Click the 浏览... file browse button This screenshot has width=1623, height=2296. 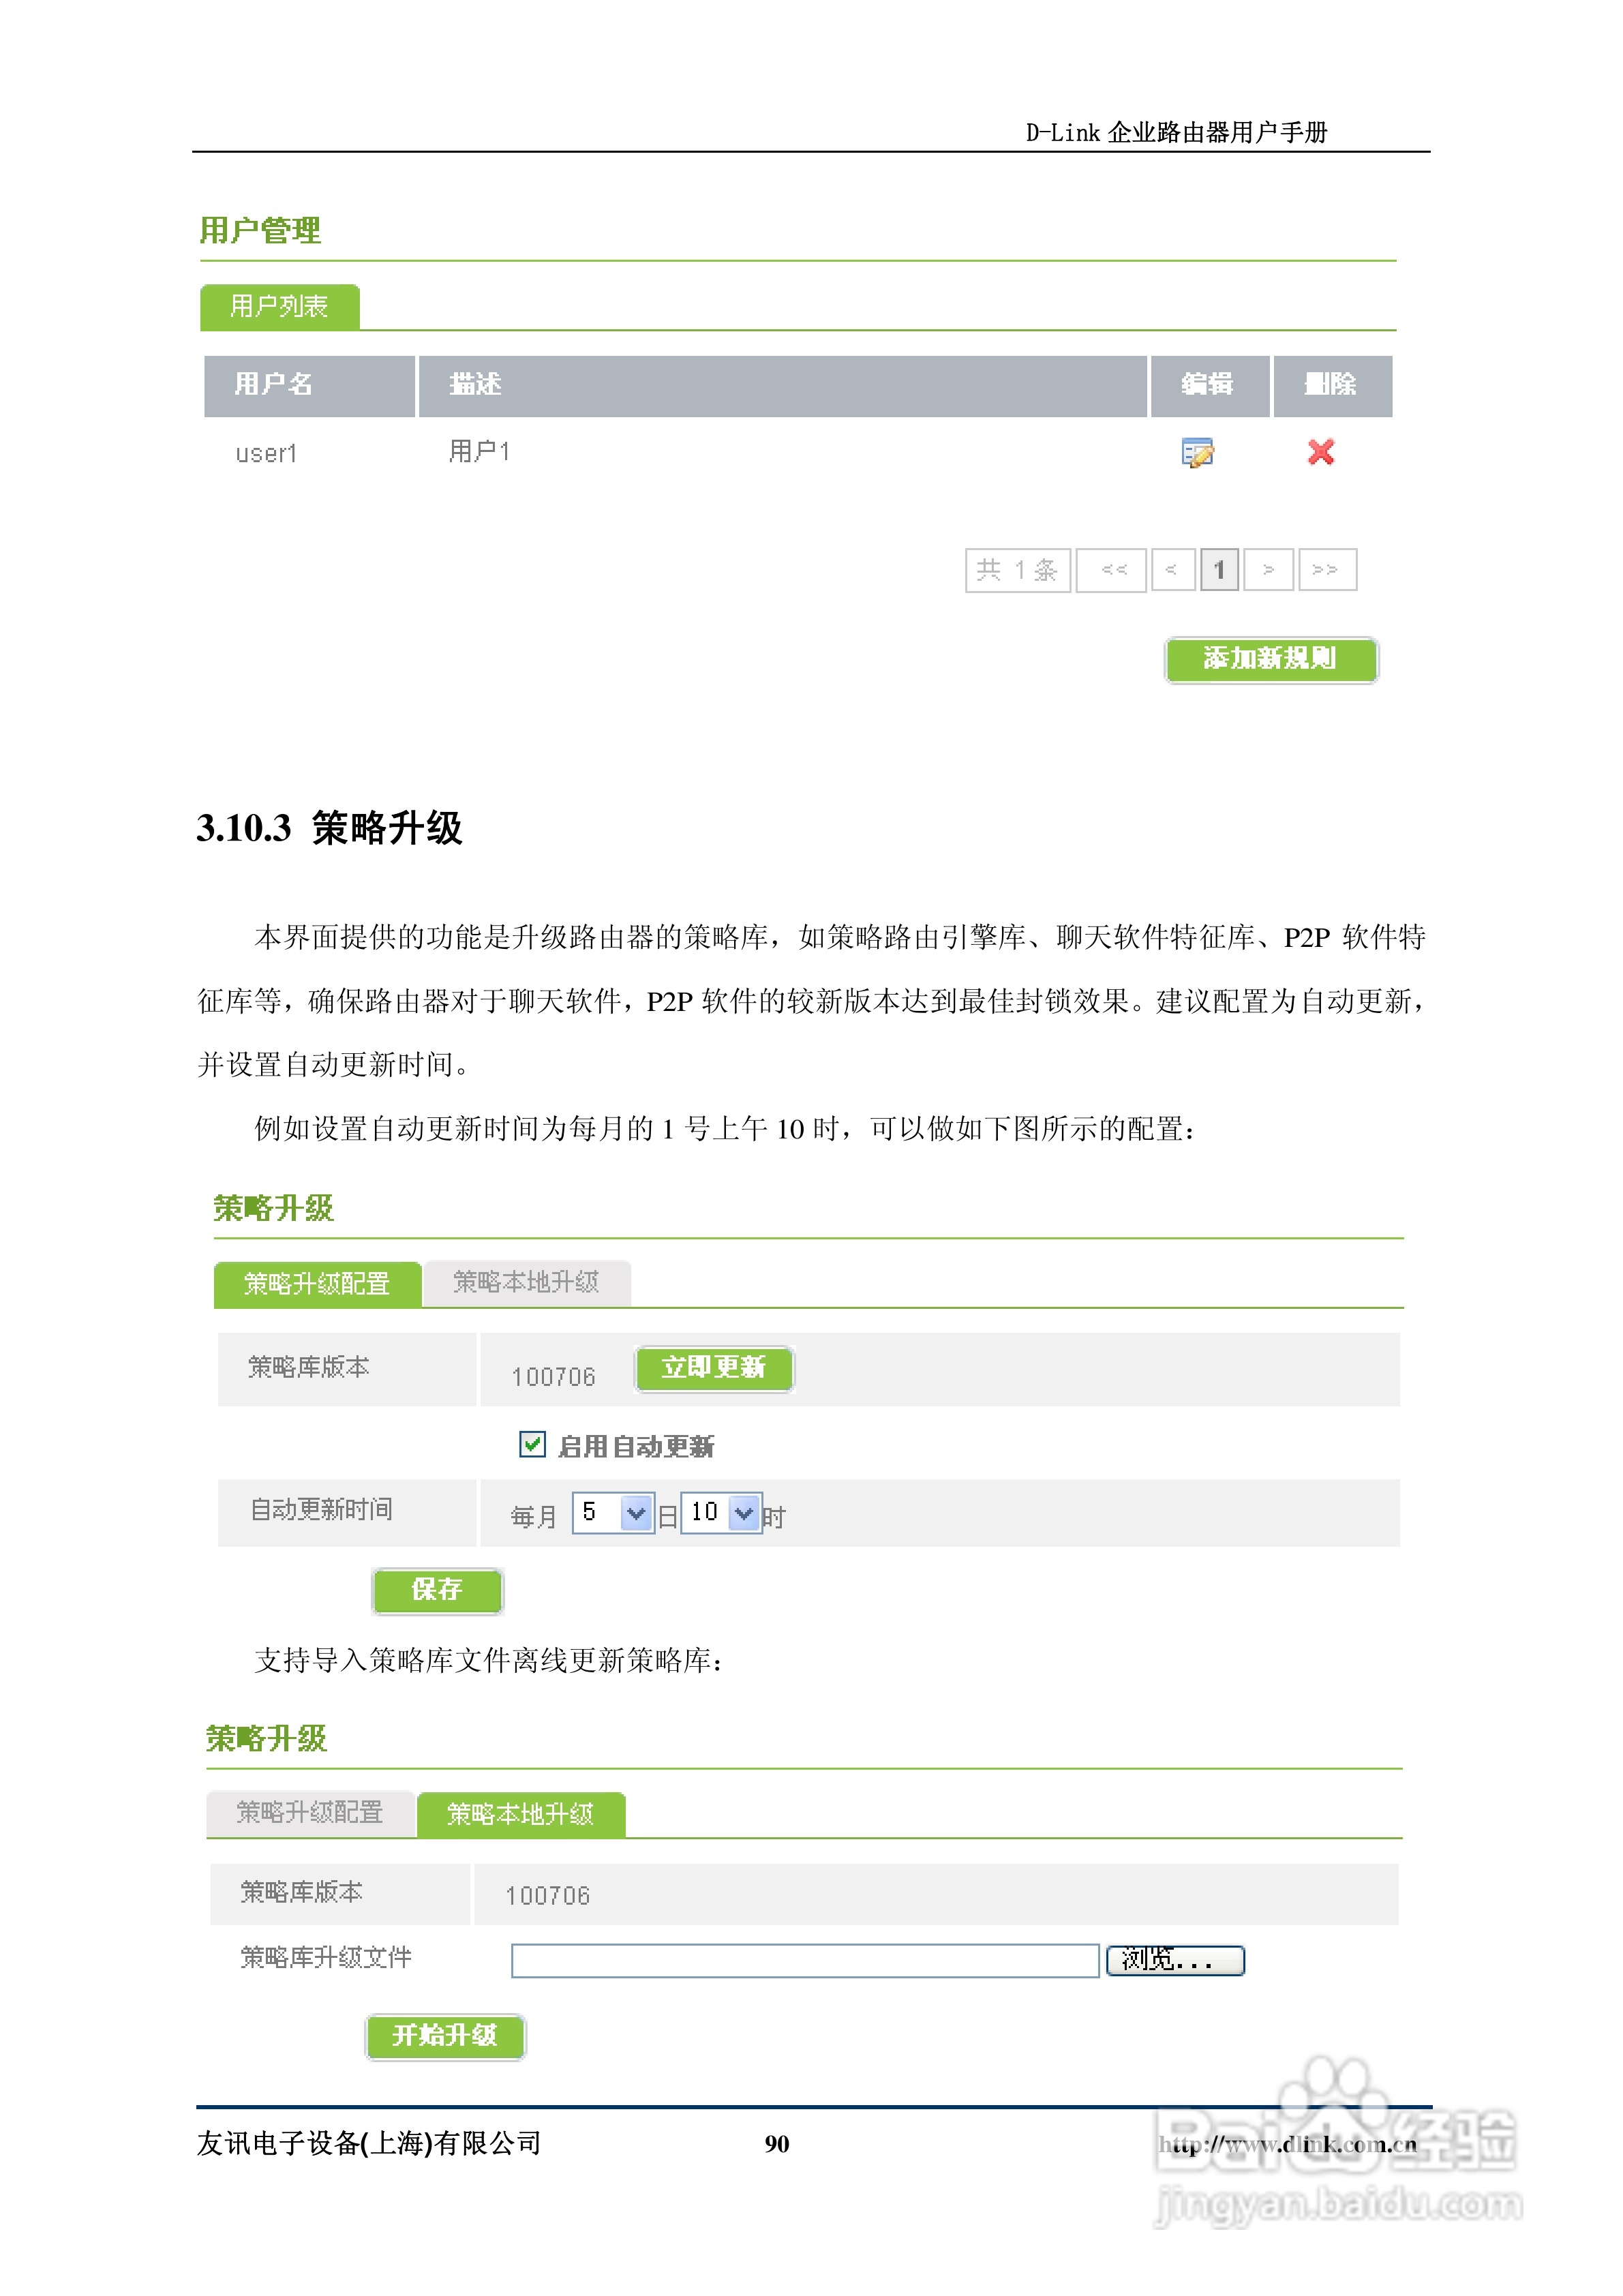[1175, 1961]
